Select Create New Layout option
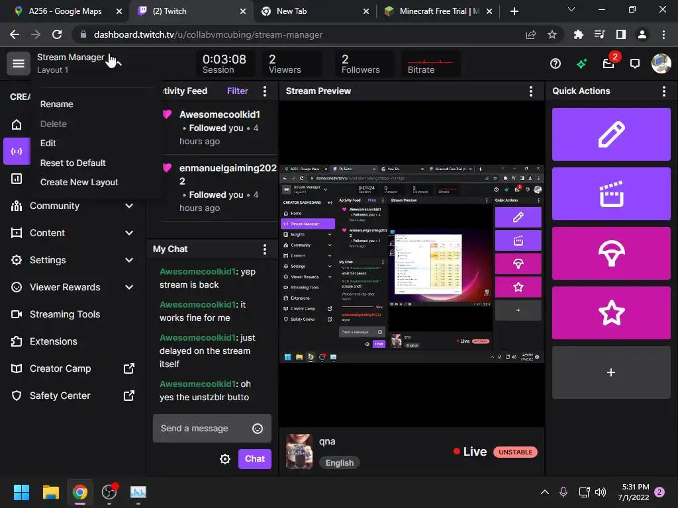The width and height of the screenshot is (678, 508). point(79,183)
